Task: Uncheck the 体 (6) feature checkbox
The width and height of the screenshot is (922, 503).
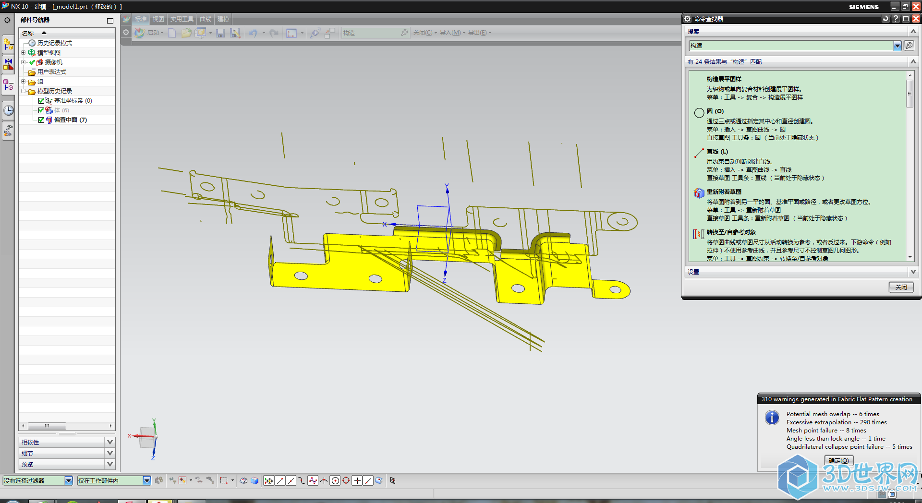Action: [41, 110]
